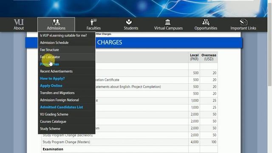Click 'Study Program Change (Bachelors)' row text
The width and height of the screenshot is (272, 153).
tap(68, 135)
